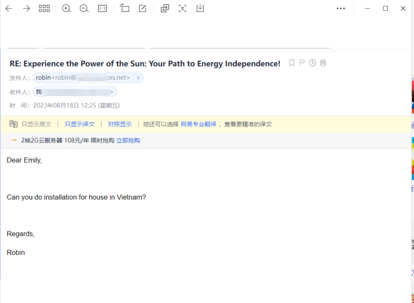This screenshot has height=303, width=414.
Task: Zoom in with the magnifier plus icon
Action: (66, 9)
